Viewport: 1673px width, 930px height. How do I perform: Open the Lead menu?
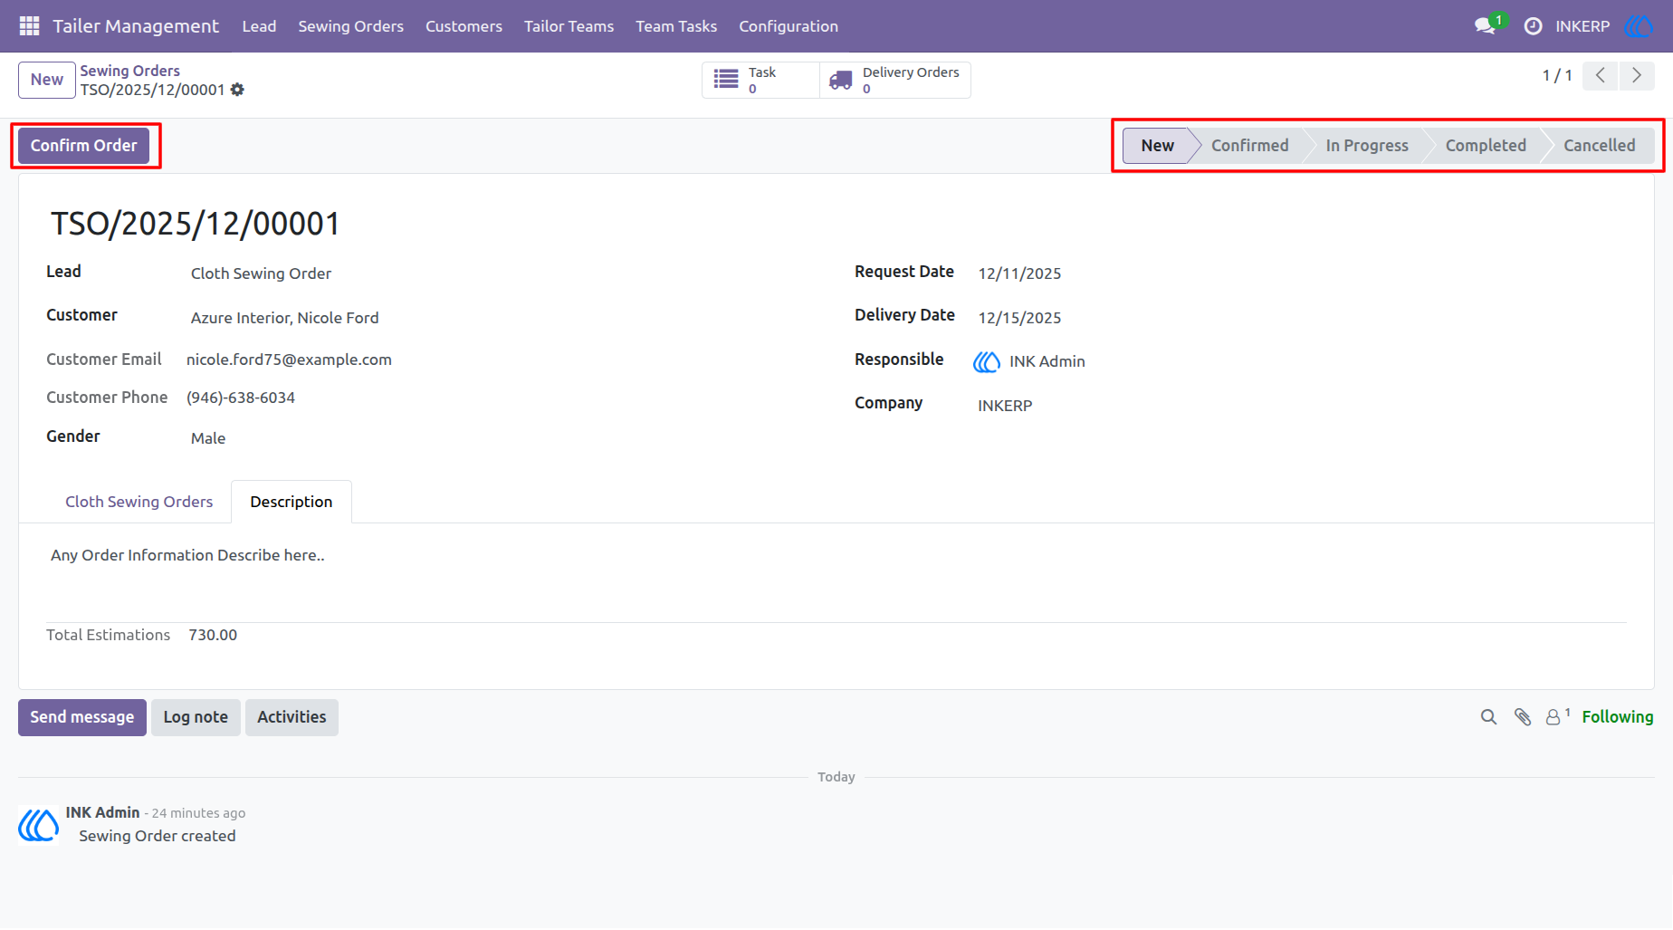point(259,26)
